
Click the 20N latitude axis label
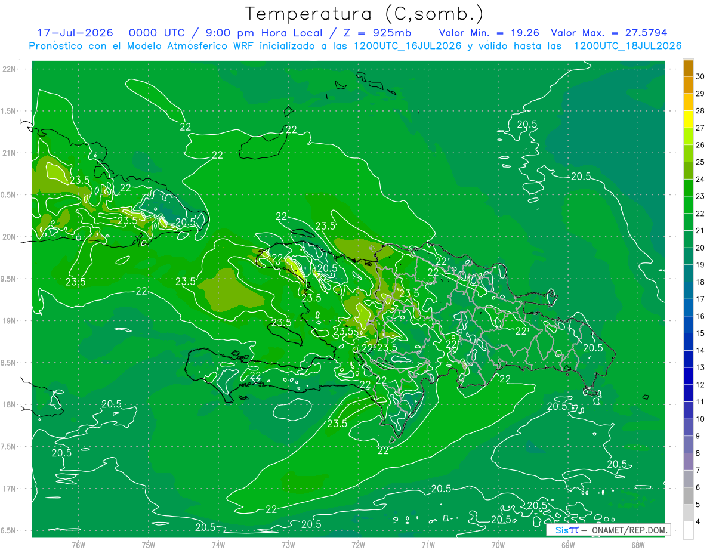click(x=10, y=237)
